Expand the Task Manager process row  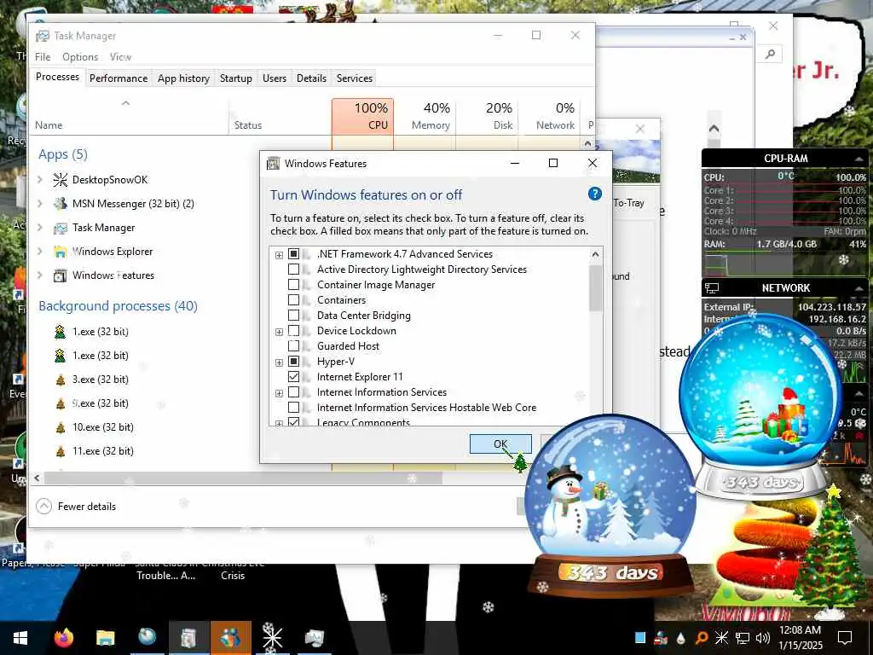pos(39,227)
